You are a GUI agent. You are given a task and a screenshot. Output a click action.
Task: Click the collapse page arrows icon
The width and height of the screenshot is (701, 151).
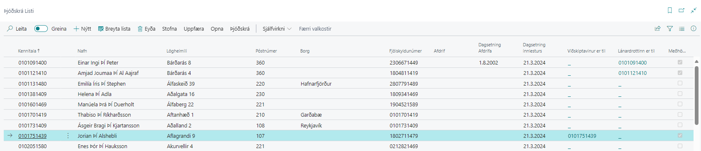pos(694,10)
